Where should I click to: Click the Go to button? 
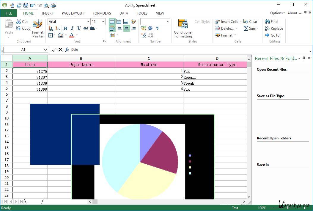point(272,35)
